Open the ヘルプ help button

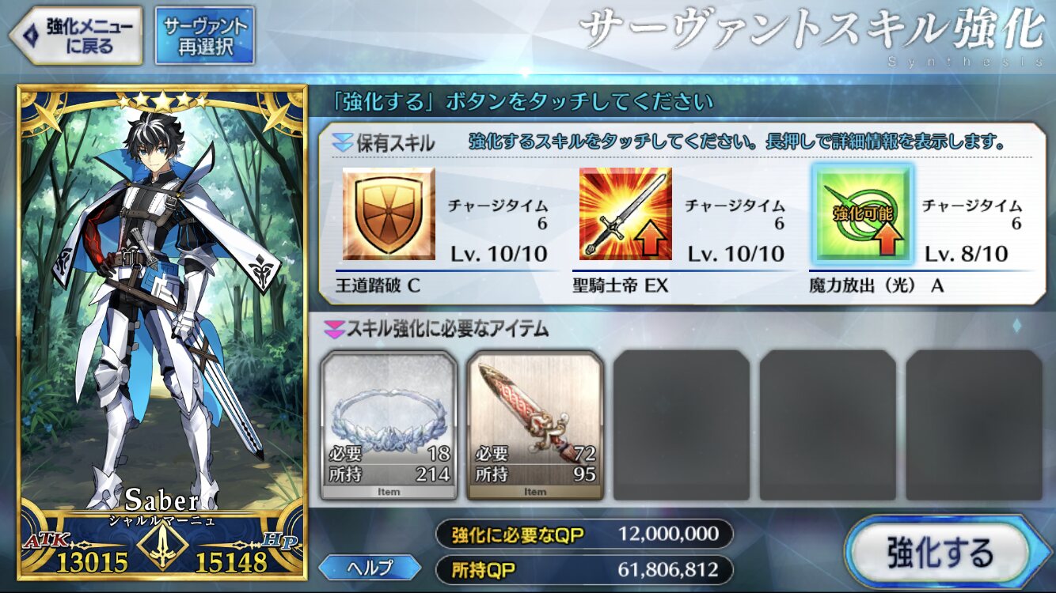pyautogui.click(x=370, y=567)
